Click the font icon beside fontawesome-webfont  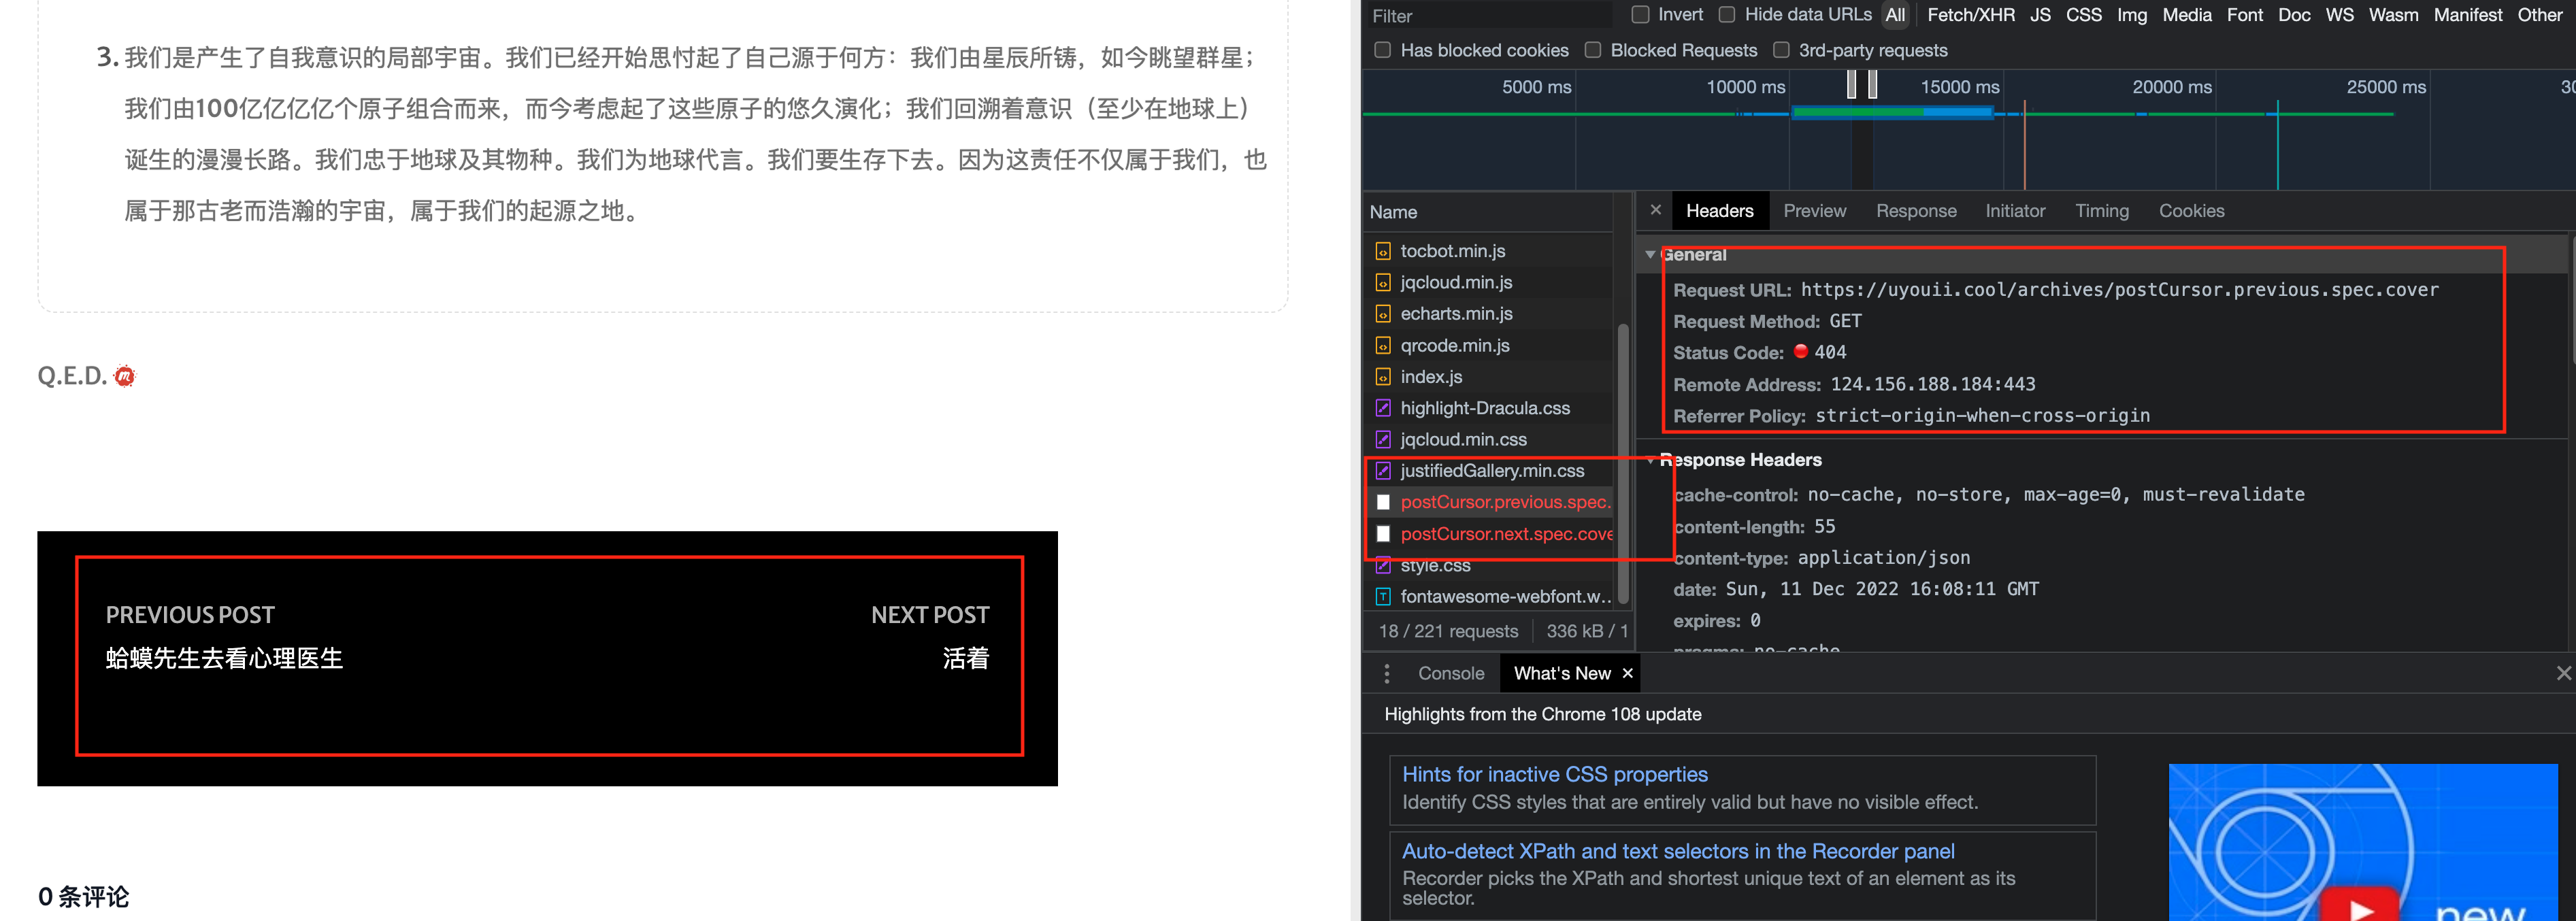[1383, 596]
